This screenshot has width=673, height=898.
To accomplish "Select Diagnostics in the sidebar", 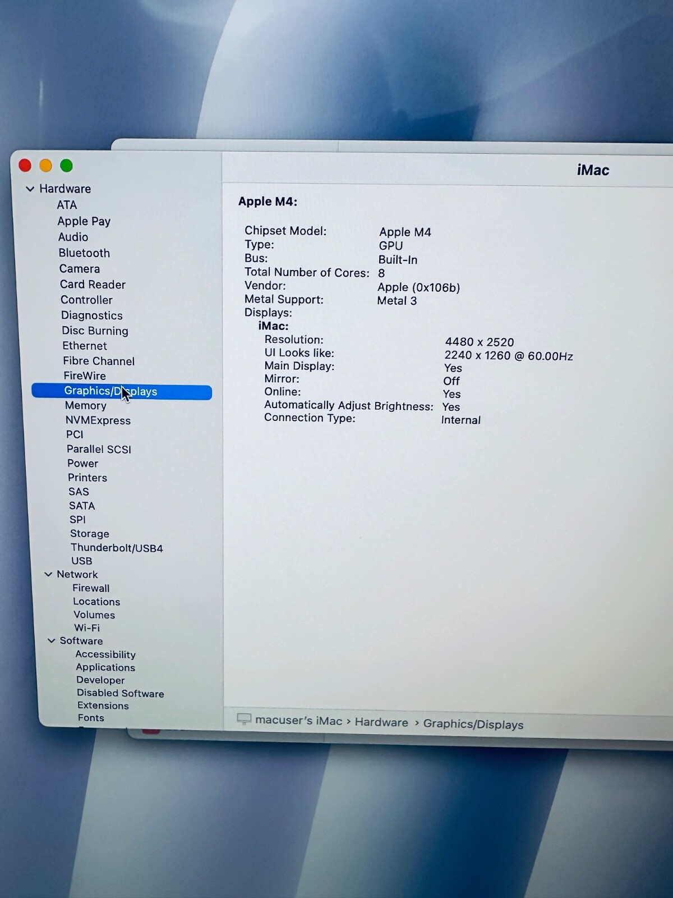I will tap(92, 315).
